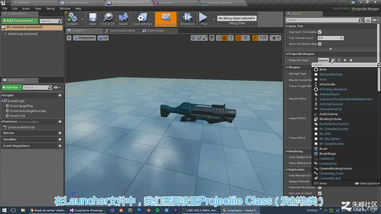Open the camera speed setting showing 4
Viewport: 381px width, 214px height.
coord(275,38)
